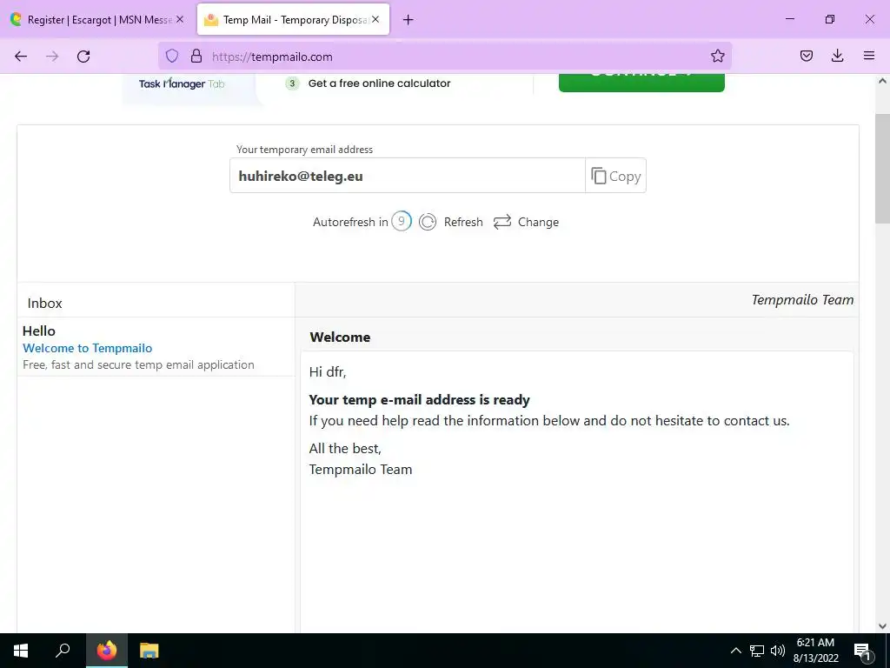Image resolution: width=890 pixels, height=668 pixels.
Task: Click the green ad continue button
Action: [641, 83]
